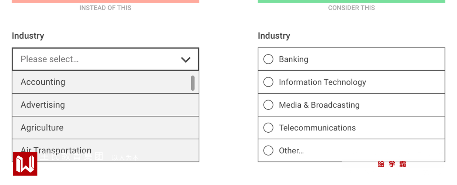Open the Please select… industry dropdown
This screenshot has height=185, width=457.
(x=100, y=59)
